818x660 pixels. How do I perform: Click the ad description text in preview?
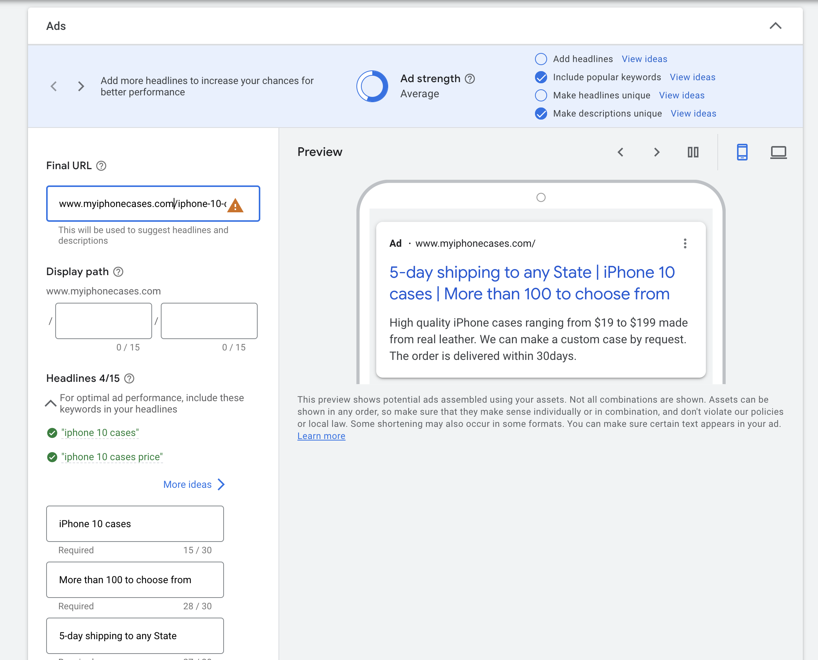tap(539, 339)
